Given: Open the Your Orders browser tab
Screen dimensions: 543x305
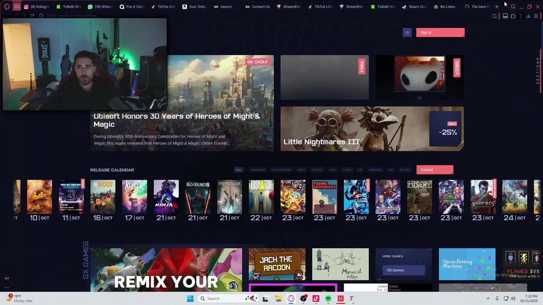Looking at the screenshot, I should click(x=194, y=7).
